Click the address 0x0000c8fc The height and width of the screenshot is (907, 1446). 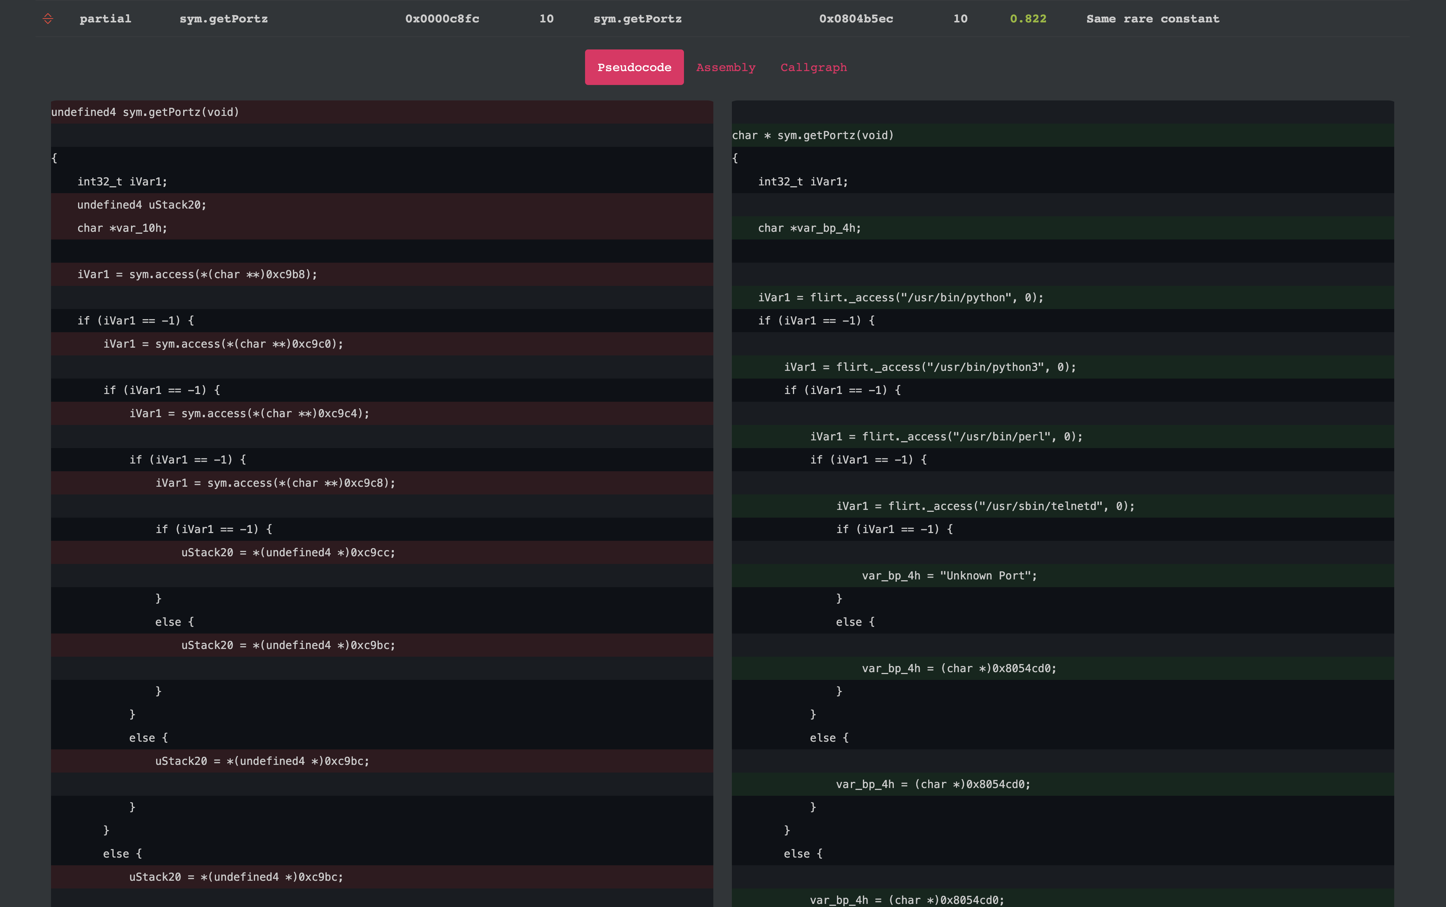coord(442,19)
